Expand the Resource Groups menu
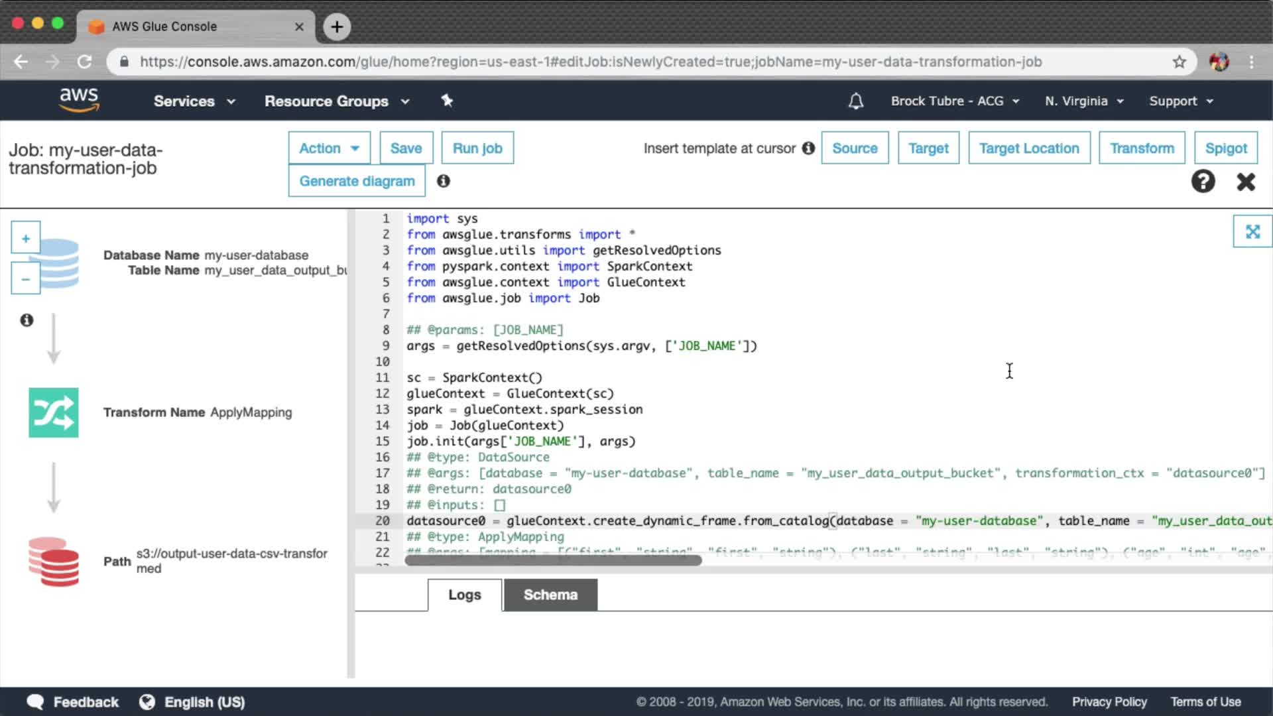 click(x=337, y=101)
